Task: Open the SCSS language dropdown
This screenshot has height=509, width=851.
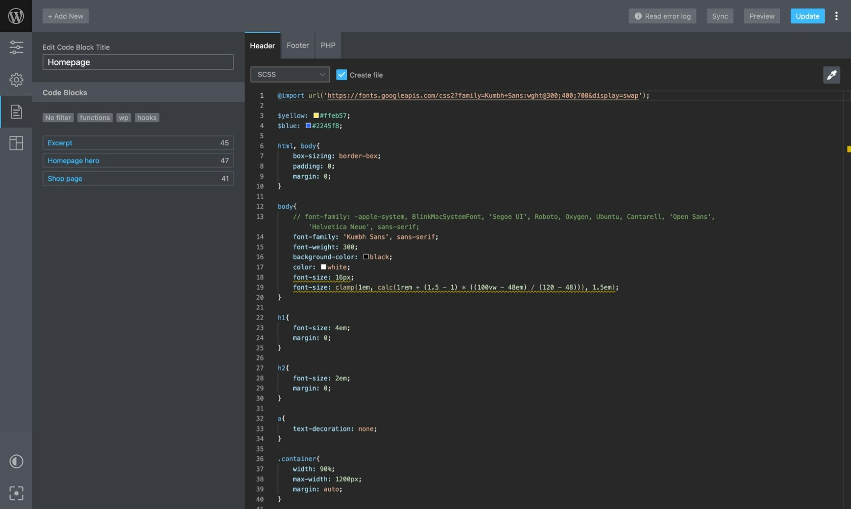Action: point(289,74)
